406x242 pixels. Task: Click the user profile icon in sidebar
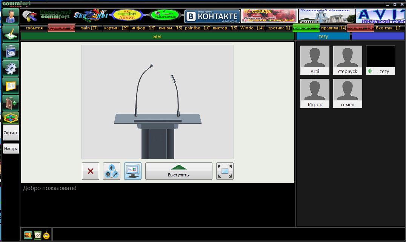(11, 16)
